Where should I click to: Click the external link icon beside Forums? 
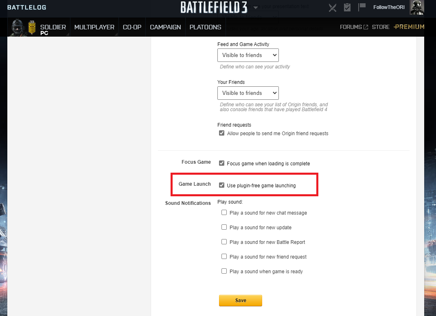(366, 27)
